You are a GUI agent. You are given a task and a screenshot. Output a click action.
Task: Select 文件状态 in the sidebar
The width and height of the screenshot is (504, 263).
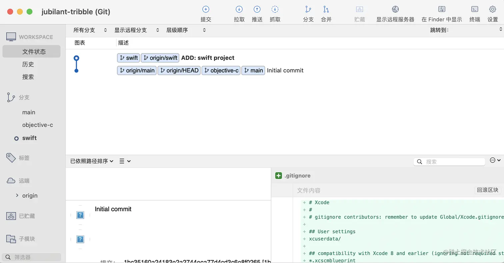click(32, 51)
